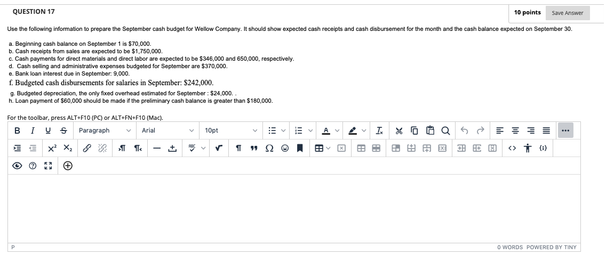Toggle subscript formatting

coord(68,148)
